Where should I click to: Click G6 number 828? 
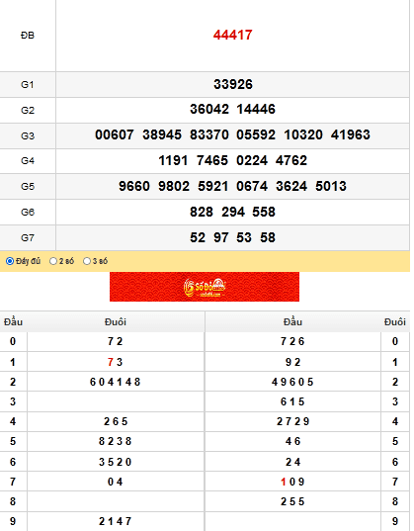click(202, 212)
